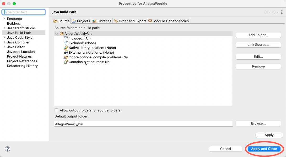Switch to the Libraries tab

point(102,21)
